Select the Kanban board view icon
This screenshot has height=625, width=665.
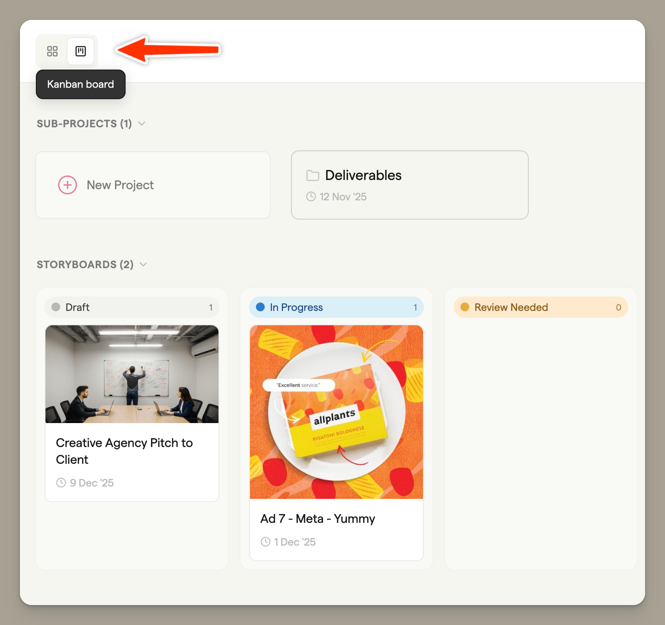coord(81,51)
